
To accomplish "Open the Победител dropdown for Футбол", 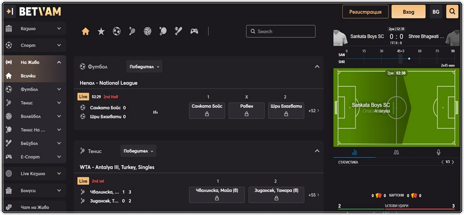I will coord(144,67).
